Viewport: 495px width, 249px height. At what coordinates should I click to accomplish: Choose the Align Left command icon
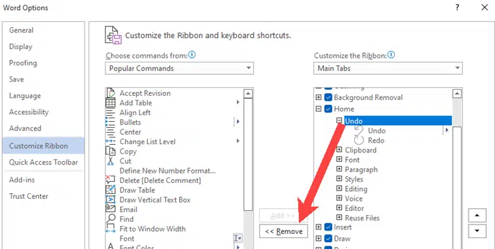tap(110, 113)
